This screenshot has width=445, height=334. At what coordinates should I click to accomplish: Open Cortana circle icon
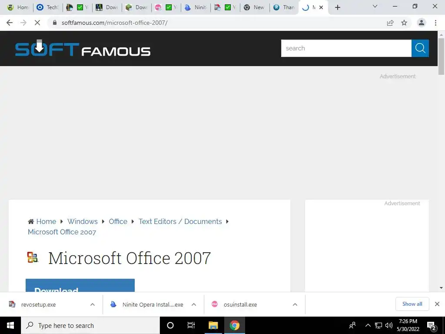(170, 325)
